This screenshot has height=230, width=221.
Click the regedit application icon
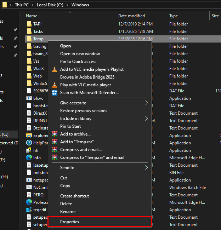29,210
